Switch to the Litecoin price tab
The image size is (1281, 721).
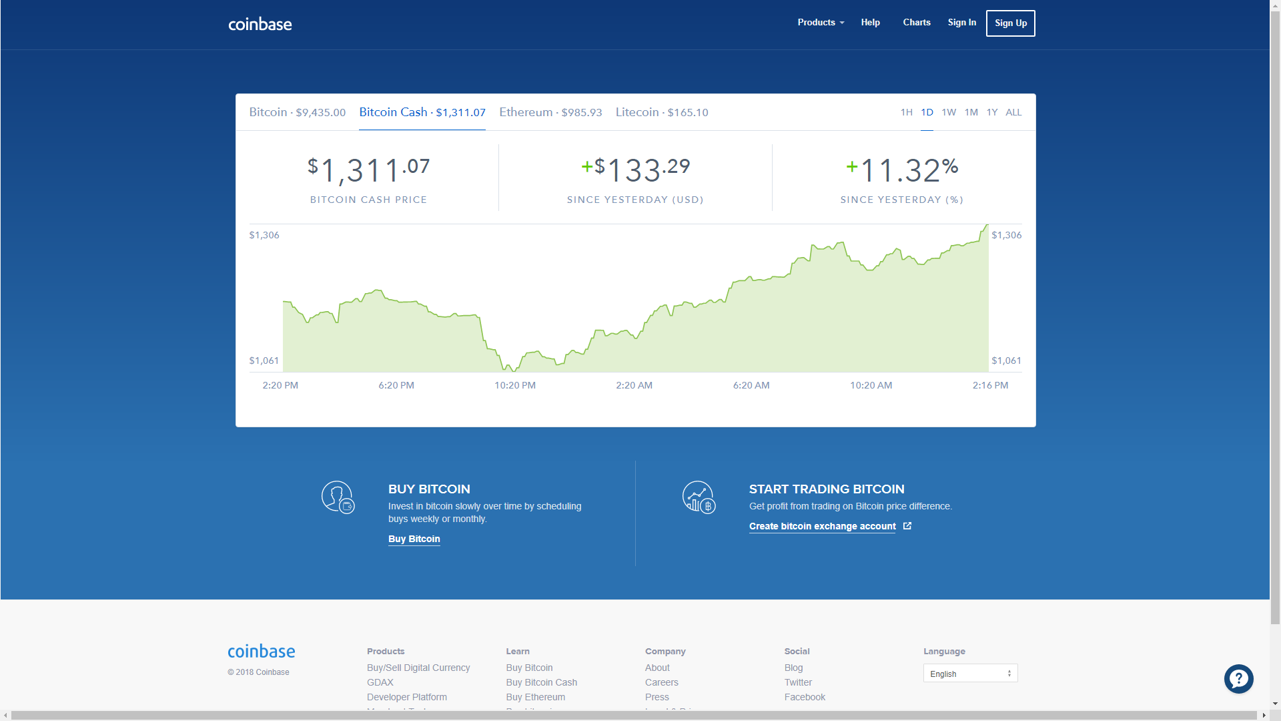point(662,112)
